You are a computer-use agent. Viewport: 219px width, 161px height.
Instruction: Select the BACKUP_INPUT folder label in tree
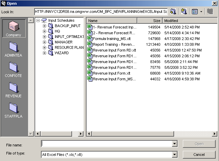[68, 26]
